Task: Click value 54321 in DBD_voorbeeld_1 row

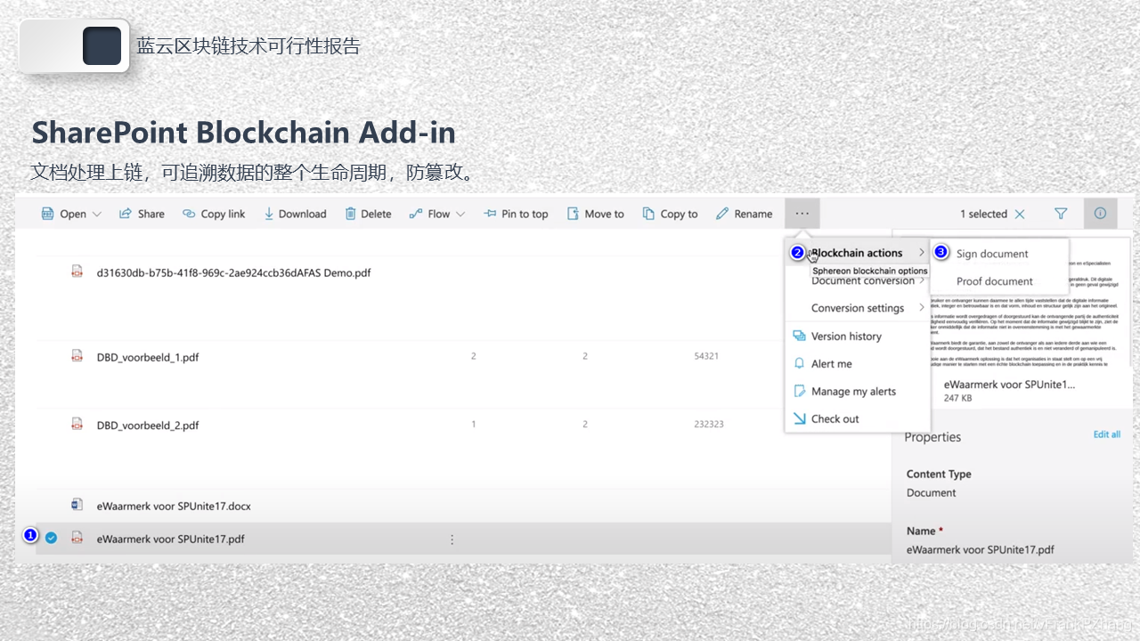Action: tap(706, 356)
